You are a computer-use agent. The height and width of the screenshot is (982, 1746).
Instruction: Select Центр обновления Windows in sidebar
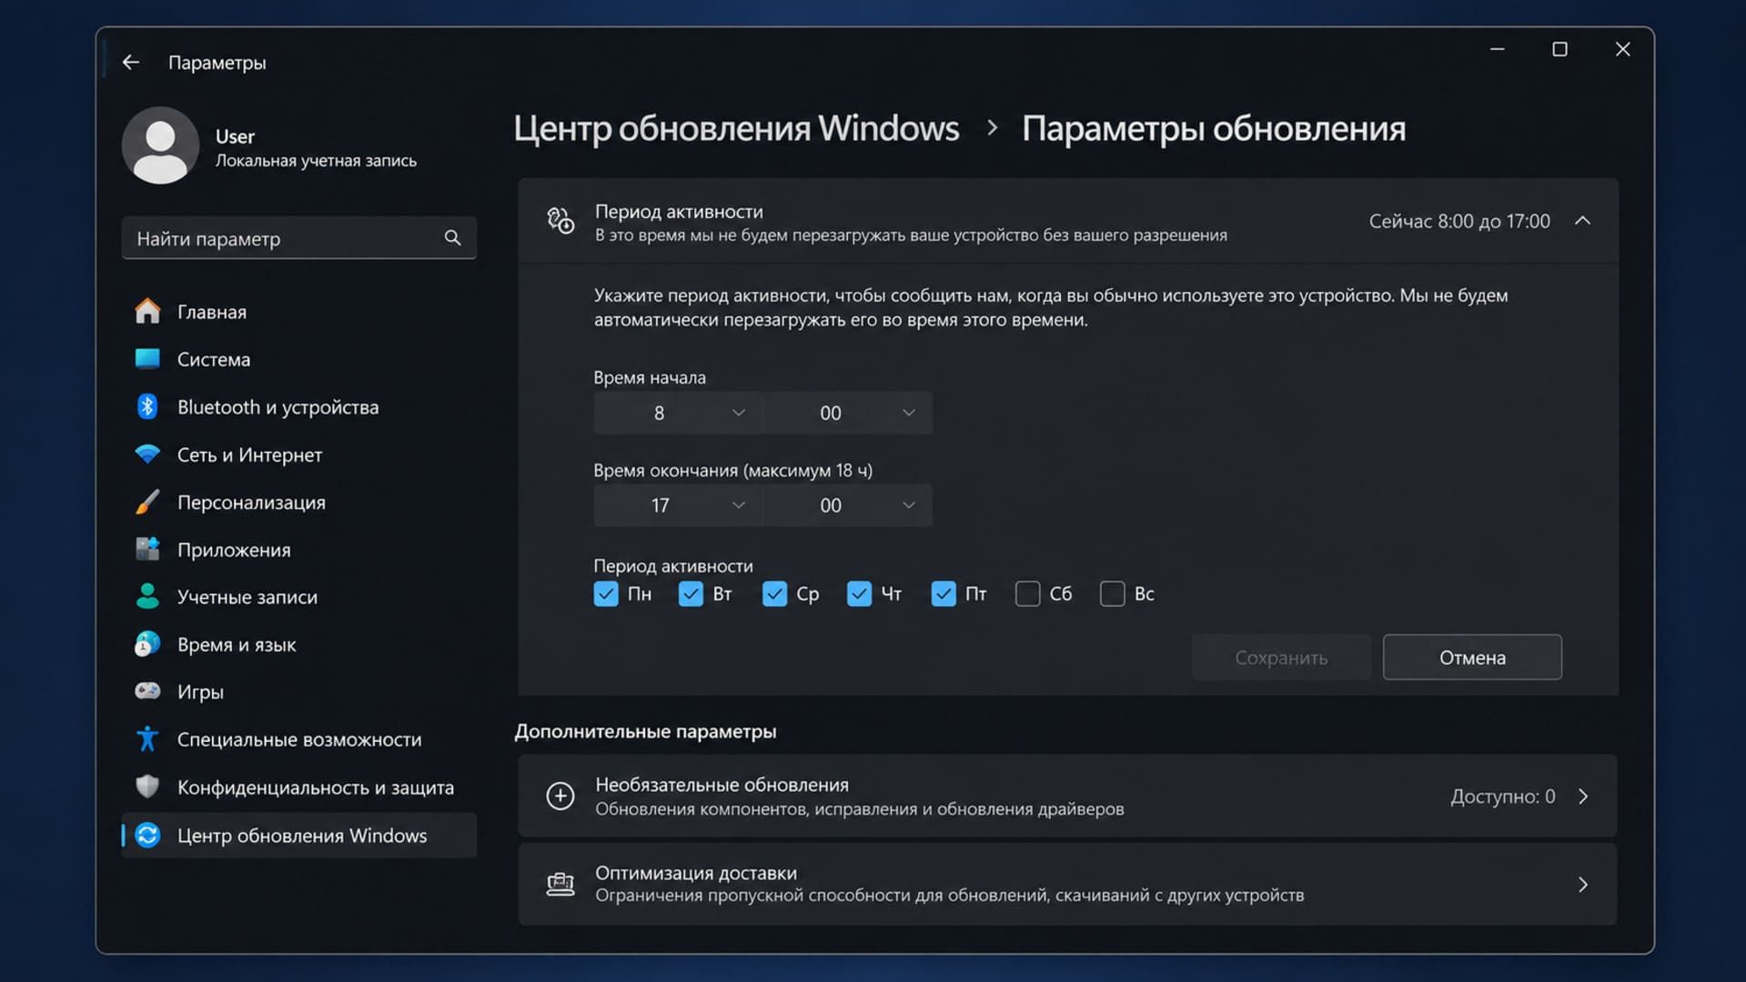click(x=298, y=835)
